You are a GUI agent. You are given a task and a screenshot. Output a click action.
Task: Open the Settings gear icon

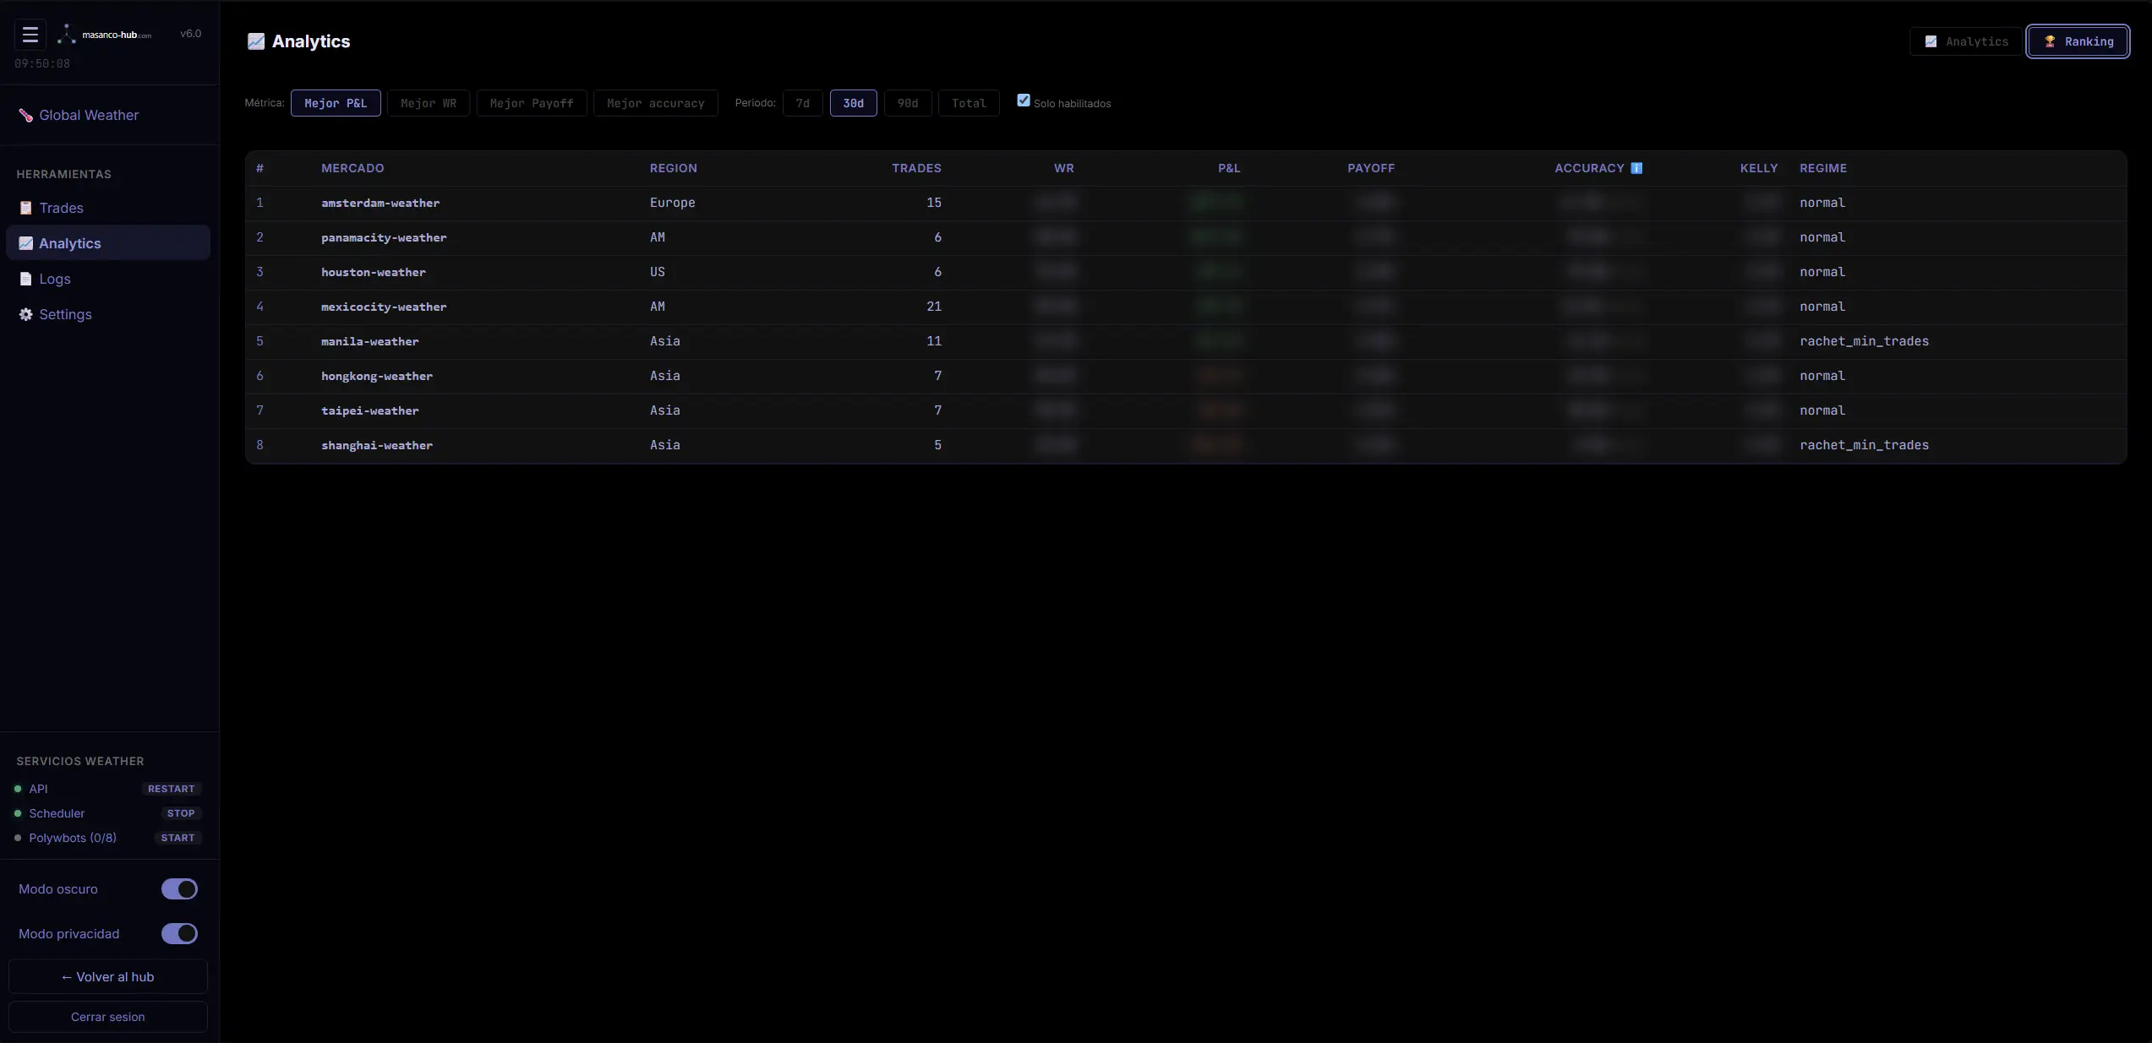click(x=26, y=314)
